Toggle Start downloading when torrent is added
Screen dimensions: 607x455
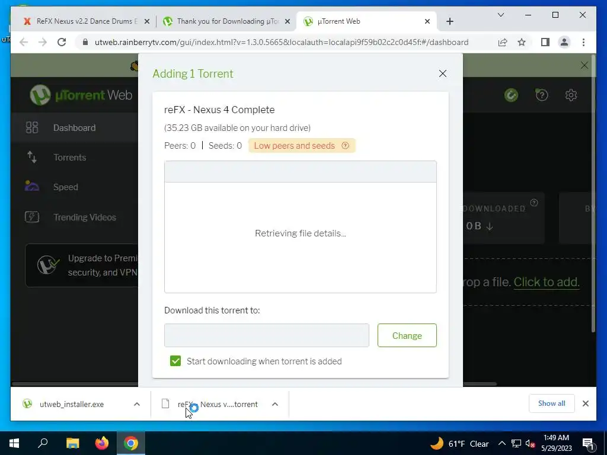point(175,361)
